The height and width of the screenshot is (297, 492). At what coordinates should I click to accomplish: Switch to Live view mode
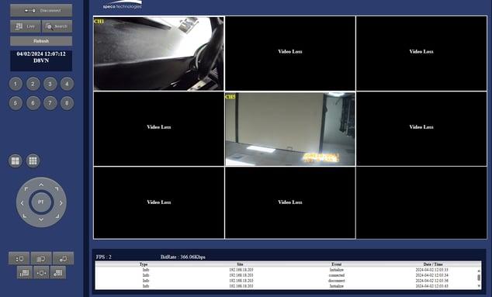[26, 26]
